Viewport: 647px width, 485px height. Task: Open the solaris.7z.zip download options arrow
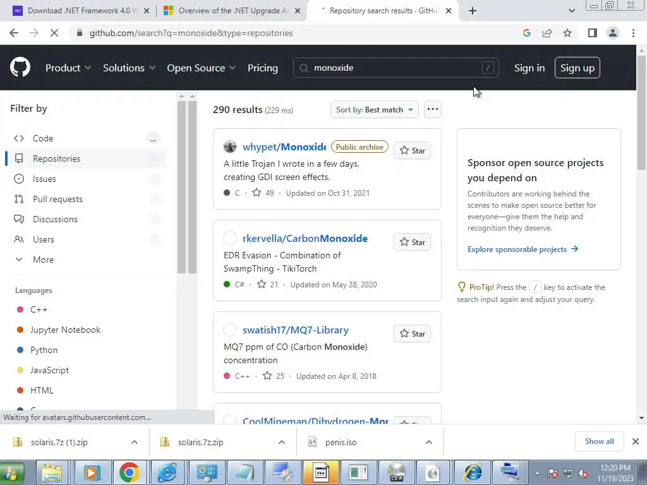(282, 442)
